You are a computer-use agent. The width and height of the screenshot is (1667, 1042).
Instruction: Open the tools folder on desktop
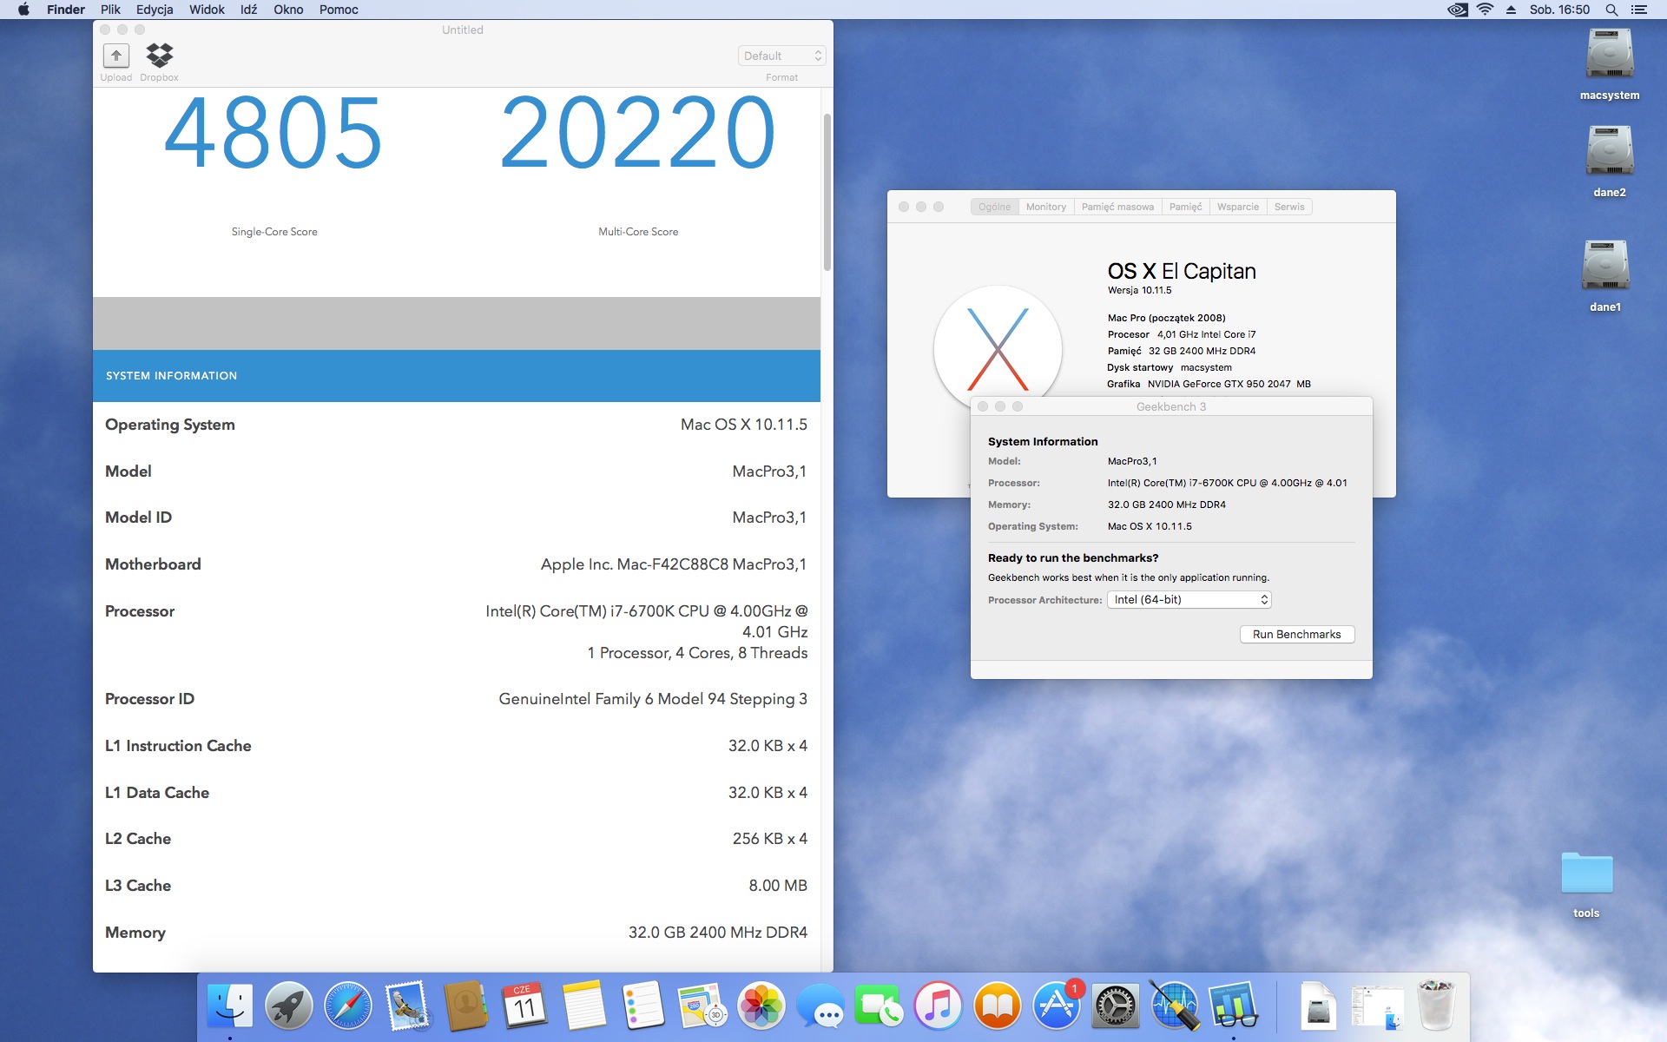click(1586, 874)
